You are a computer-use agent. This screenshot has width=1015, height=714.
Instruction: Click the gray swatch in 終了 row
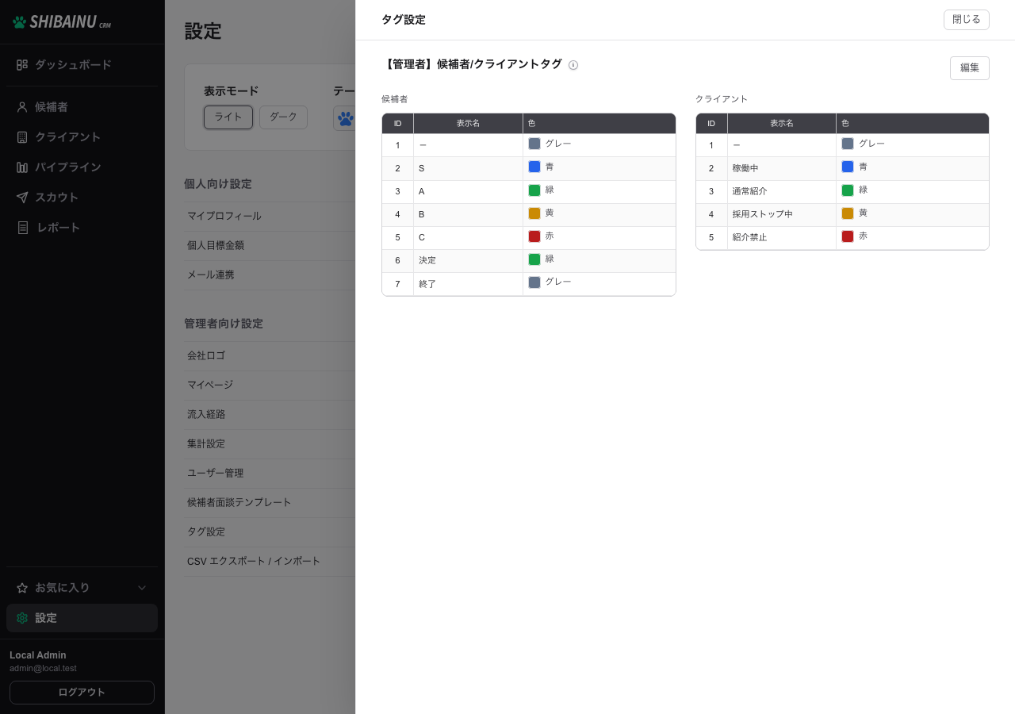(534, 282)
